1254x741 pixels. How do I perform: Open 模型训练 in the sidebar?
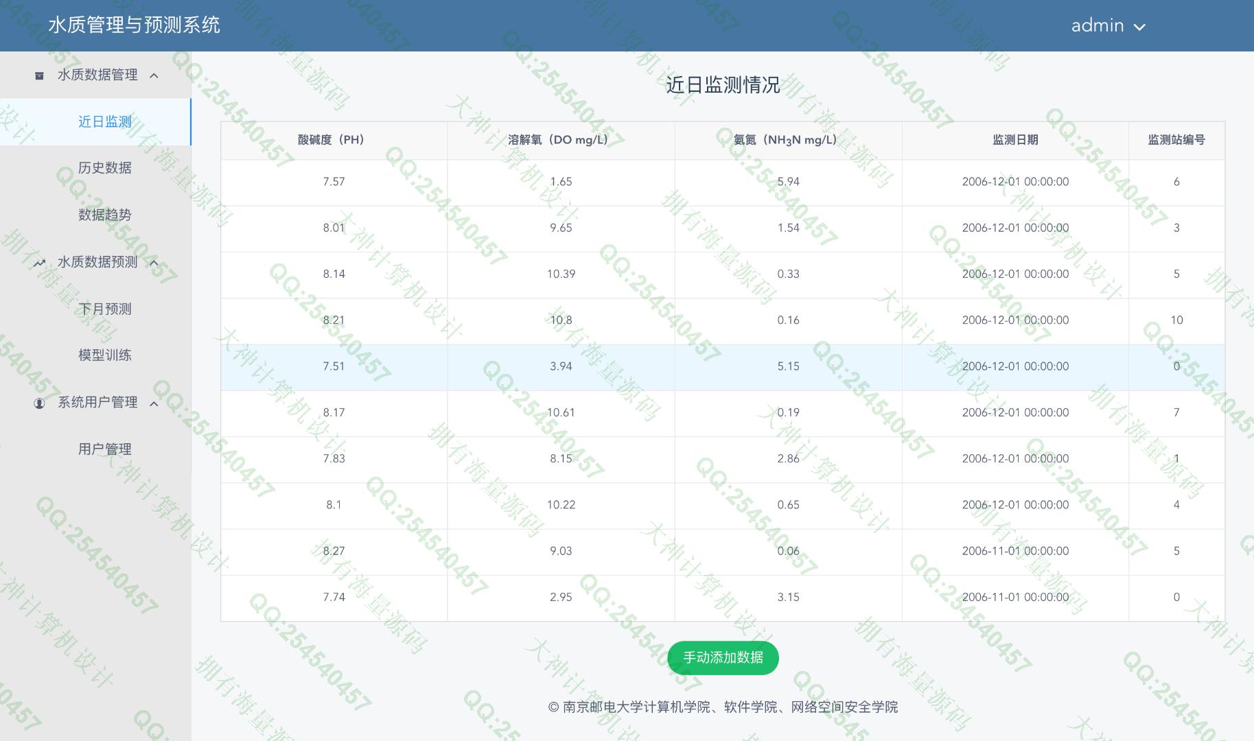tap(105, 355)
